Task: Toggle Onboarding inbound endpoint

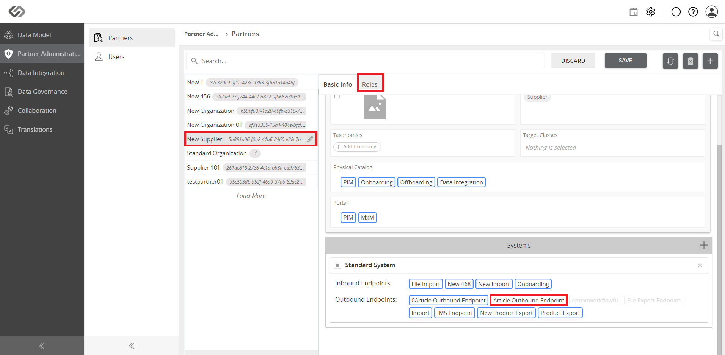Action: click(533, 284)
